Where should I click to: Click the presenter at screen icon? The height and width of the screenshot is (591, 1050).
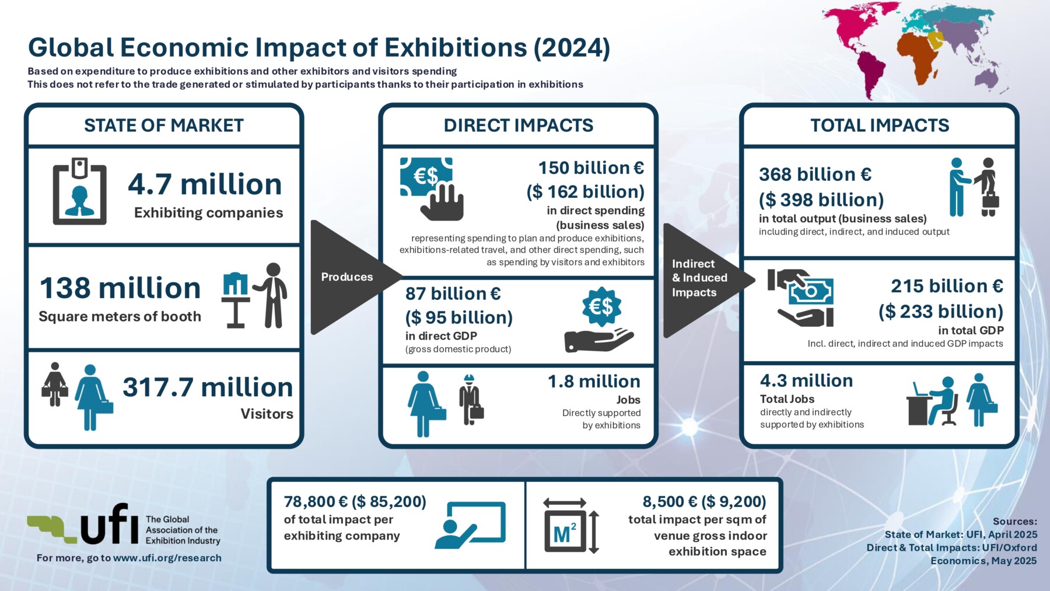coord(470,525)
